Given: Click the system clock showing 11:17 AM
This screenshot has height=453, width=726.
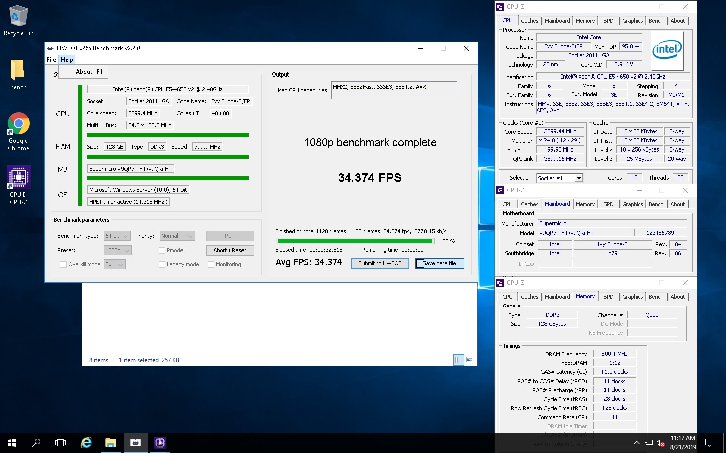Looking at the screenshot, I should (683, 443).
